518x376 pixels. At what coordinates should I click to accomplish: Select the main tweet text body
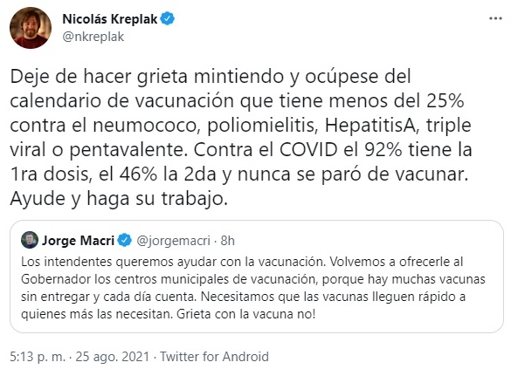pyautogui.click(x=241, y=137)
